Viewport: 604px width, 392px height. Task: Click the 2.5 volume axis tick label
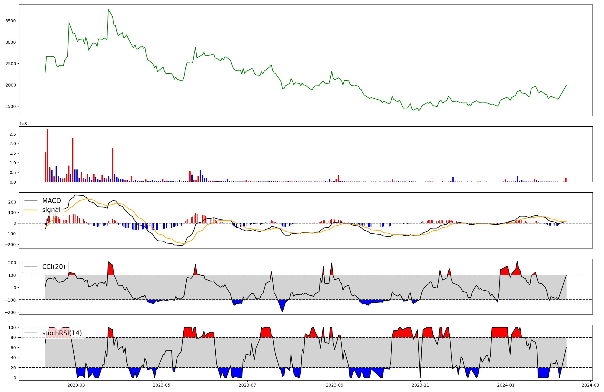pos(13,134)
